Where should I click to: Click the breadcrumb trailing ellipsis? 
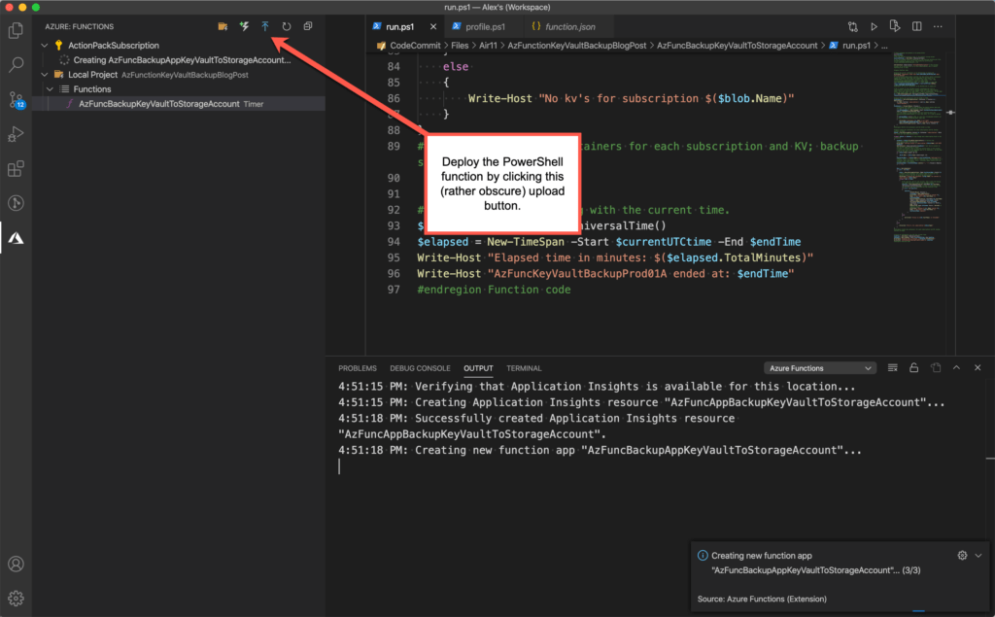pos(884,46)
